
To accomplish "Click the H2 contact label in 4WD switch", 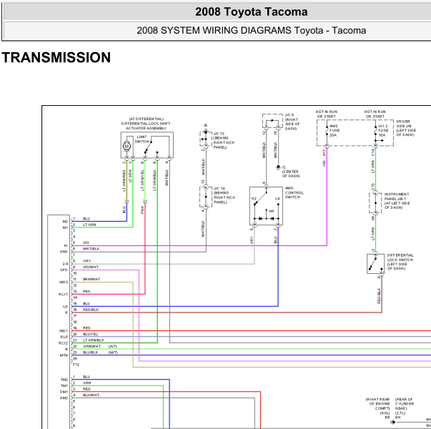I will point(254,199).
